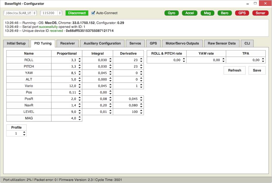Open Motor/Servo Outputs tab
Viewport: 272px width, 183px height.
tap(182, 43)
